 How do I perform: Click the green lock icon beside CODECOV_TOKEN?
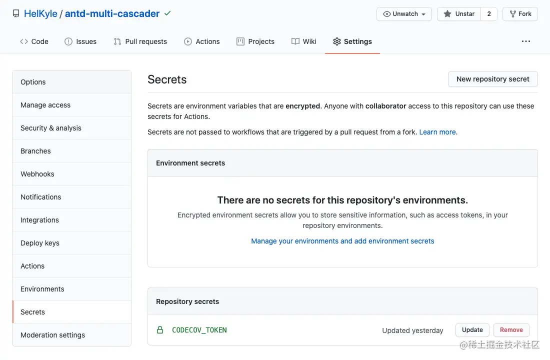(160, 330)
